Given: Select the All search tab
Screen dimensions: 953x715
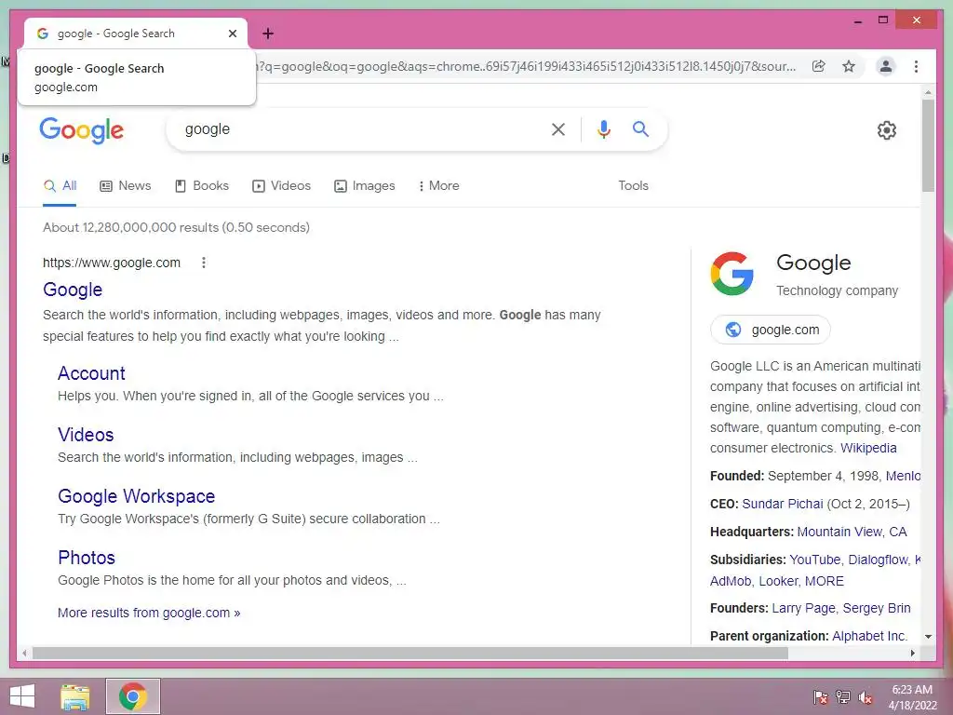Looking at the screenshot, I should [60, 186].
